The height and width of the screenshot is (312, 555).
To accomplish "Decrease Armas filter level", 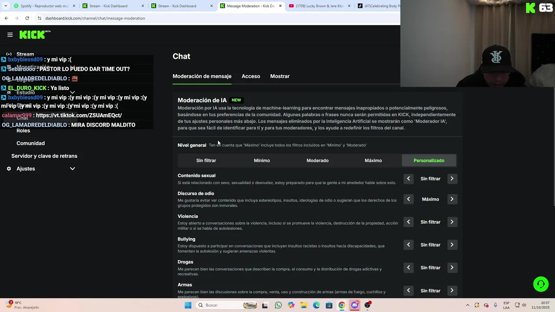I will tap(408, 290).
